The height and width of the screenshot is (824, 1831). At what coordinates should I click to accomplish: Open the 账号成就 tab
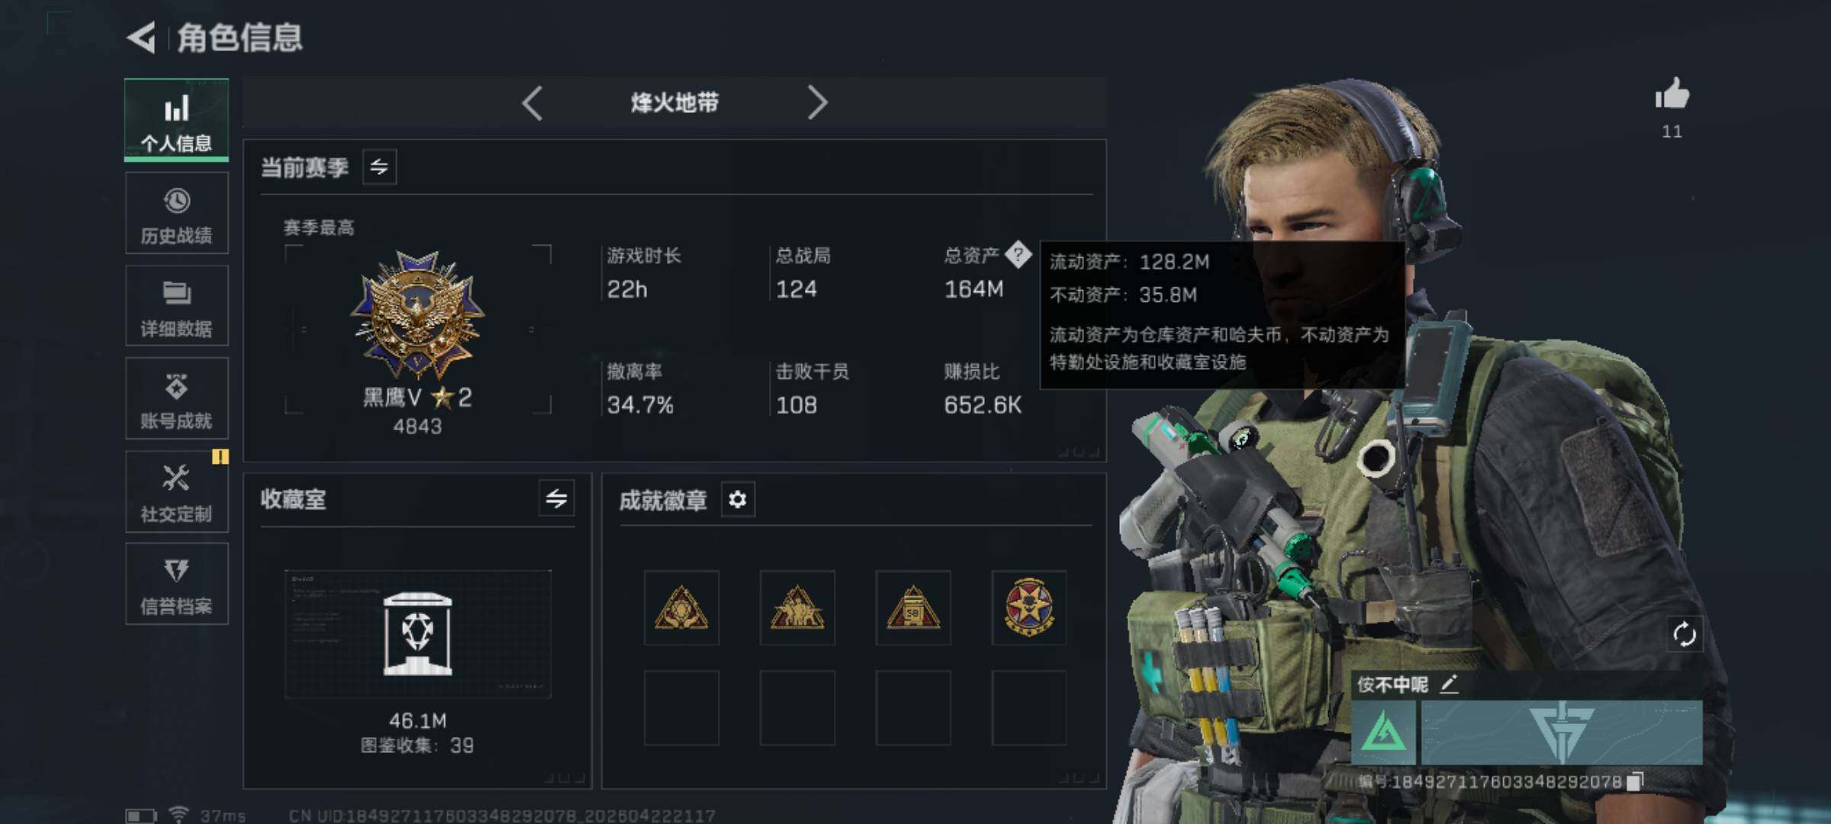[176, 398]
